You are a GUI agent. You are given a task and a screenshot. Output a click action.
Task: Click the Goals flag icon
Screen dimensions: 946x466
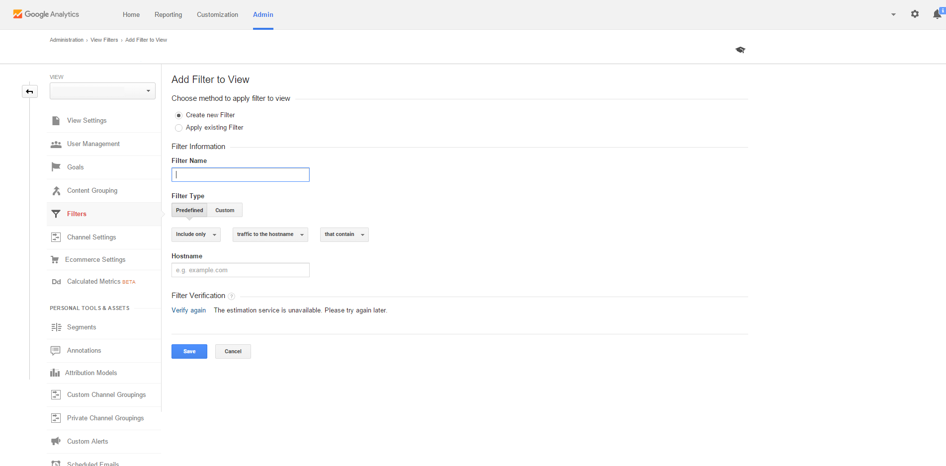(x=56, y=167)
